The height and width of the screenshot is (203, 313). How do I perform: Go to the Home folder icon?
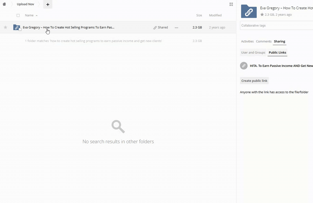4,4
